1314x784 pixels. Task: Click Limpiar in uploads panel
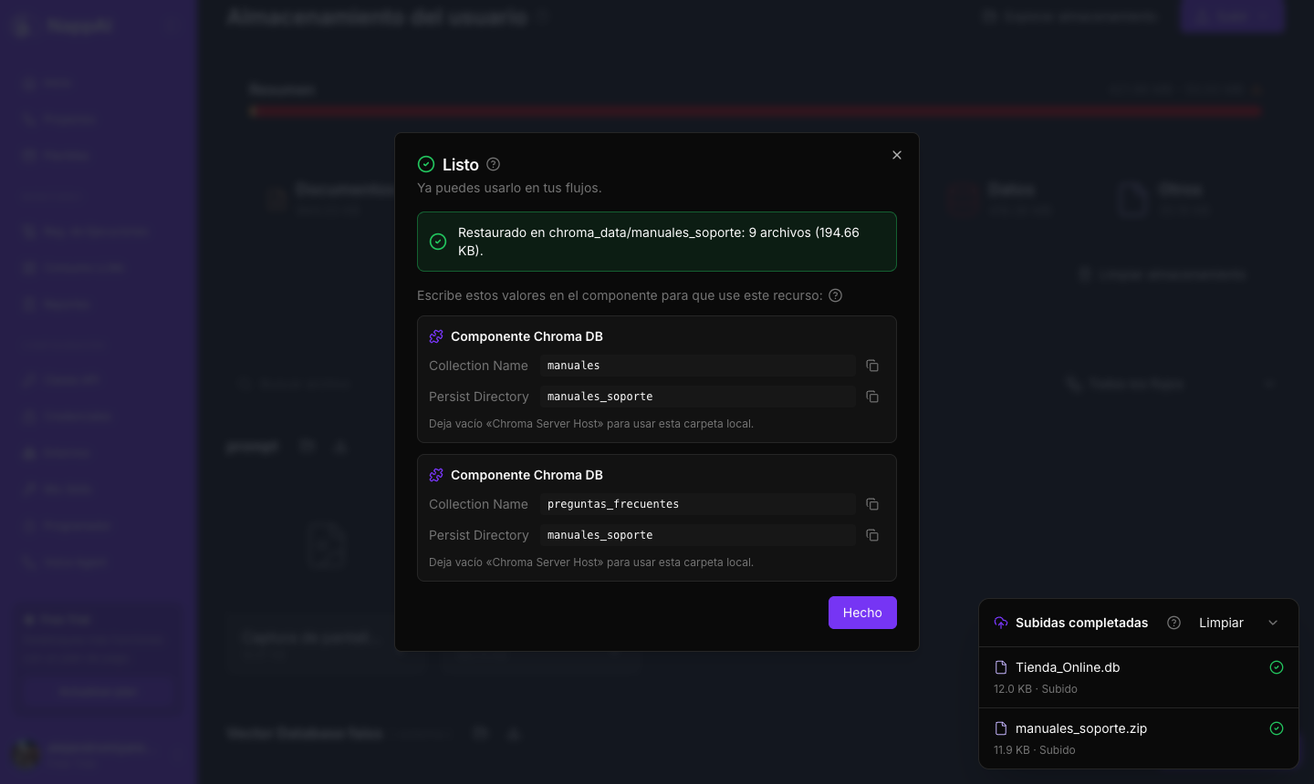(1221, 623)
